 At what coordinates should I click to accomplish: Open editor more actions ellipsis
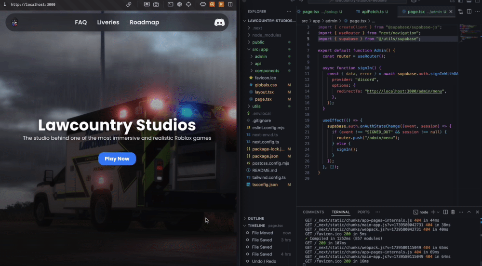tap(477, 12)
